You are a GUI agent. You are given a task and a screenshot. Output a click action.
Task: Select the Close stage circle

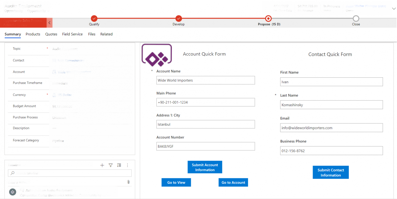[x=356, y=18]
